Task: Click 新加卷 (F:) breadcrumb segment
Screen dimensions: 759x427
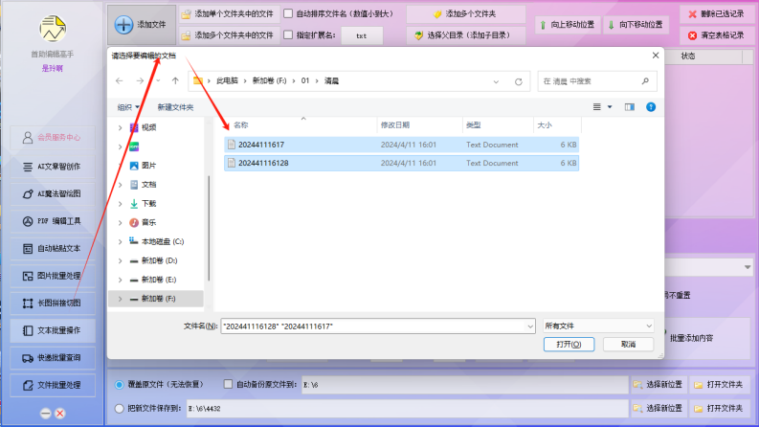Action: click(x=269, y=80)
